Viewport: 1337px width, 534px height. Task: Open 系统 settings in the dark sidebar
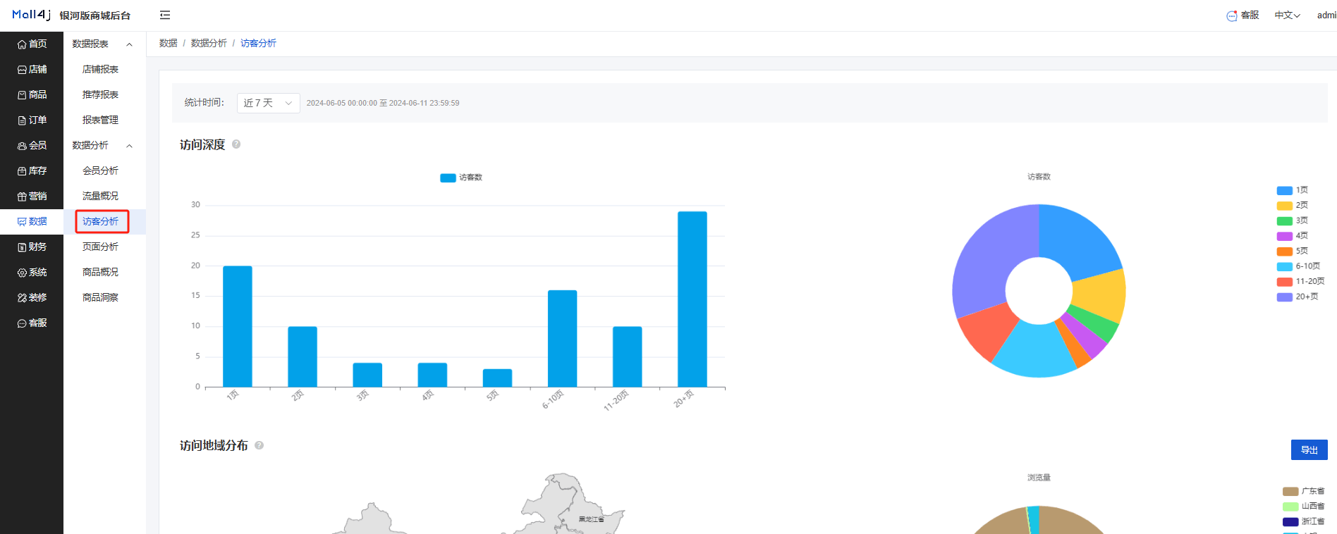pos(32,272)
